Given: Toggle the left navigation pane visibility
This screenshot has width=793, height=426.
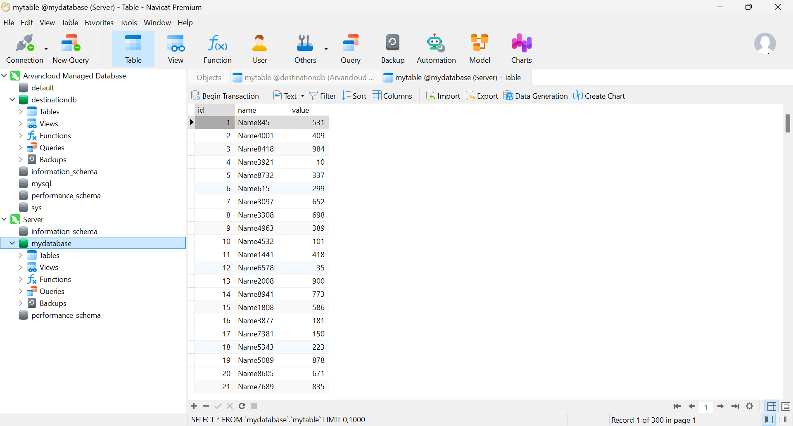Looking at the screenshot, I should tap(769, 419).
